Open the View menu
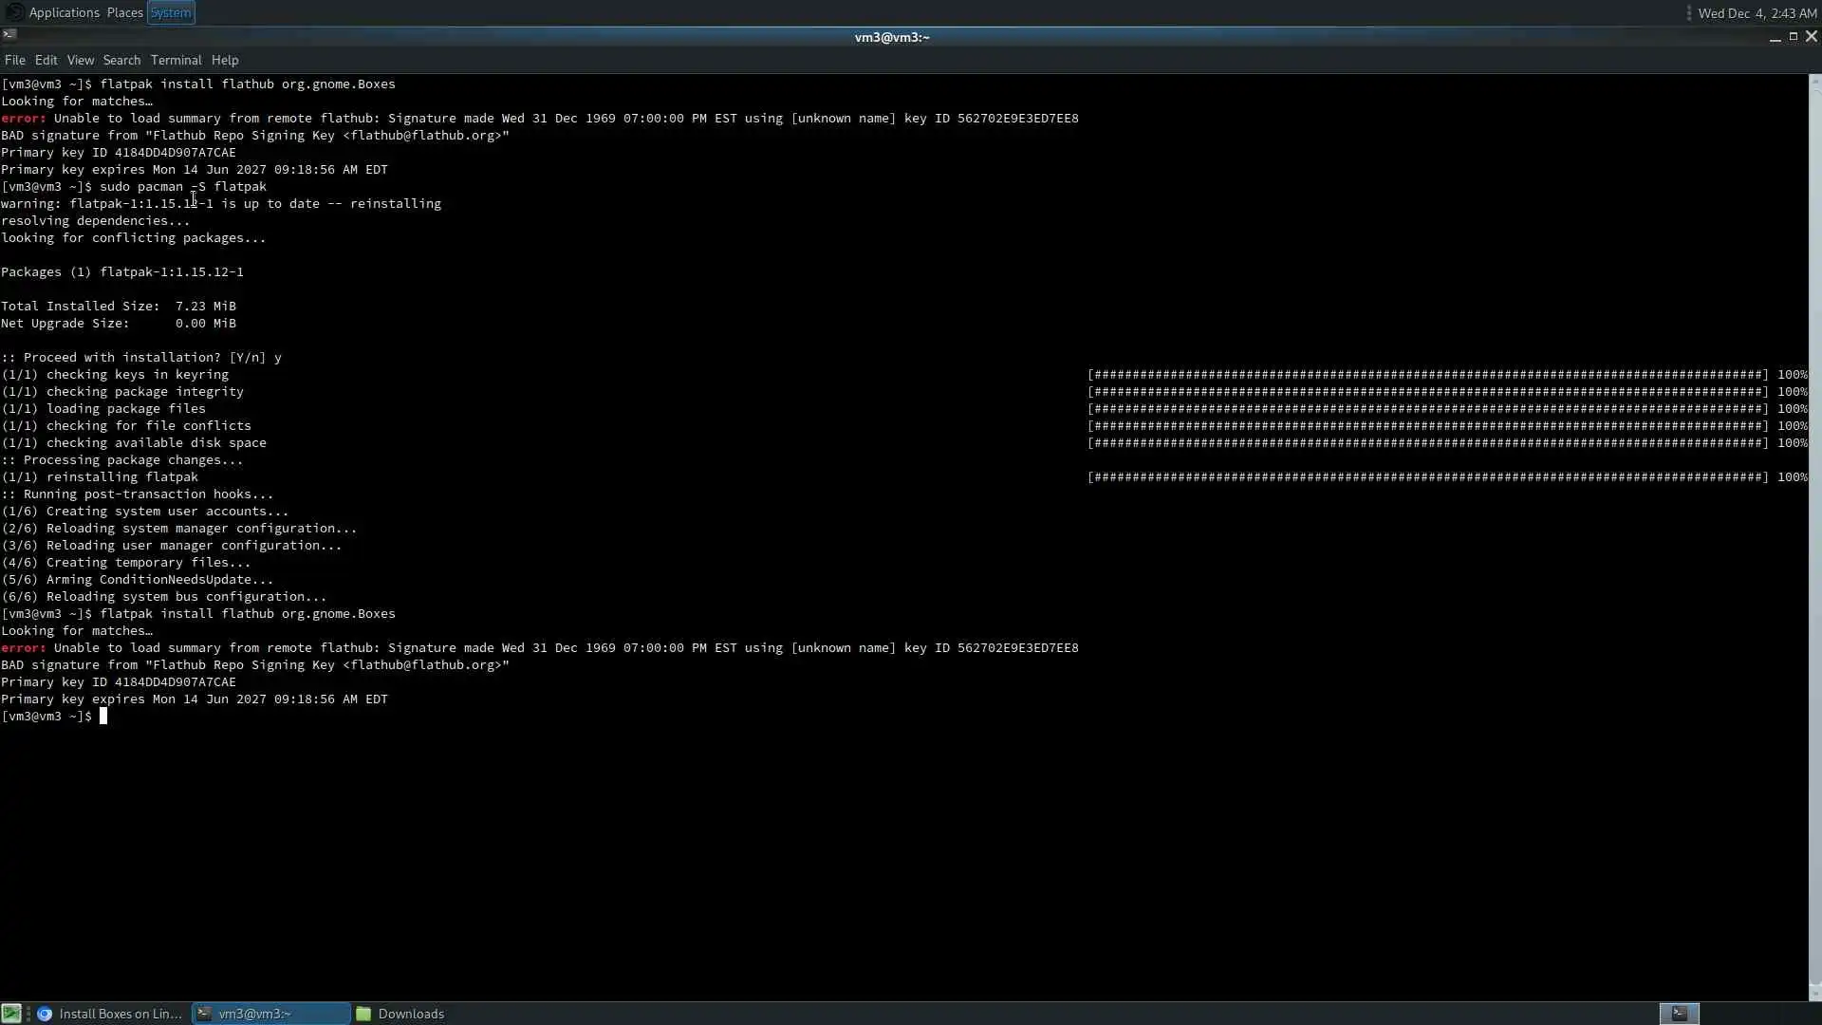Image resolution: width=1822 pixels, height=1025 pixels. click(80, 60)
